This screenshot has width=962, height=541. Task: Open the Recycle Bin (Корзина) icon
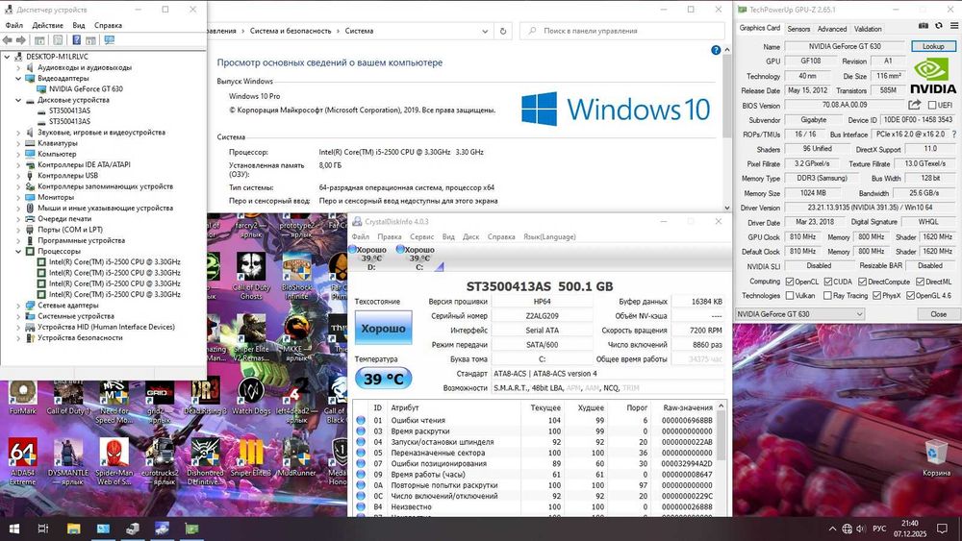tap(936, 459)
